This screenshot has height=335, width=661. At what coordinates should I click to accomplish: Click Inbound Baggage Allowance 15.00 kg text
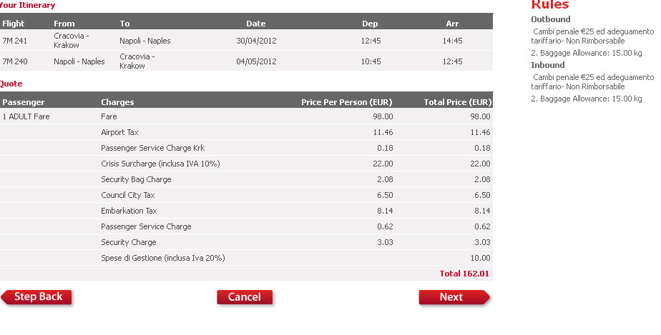coord(587,99)
